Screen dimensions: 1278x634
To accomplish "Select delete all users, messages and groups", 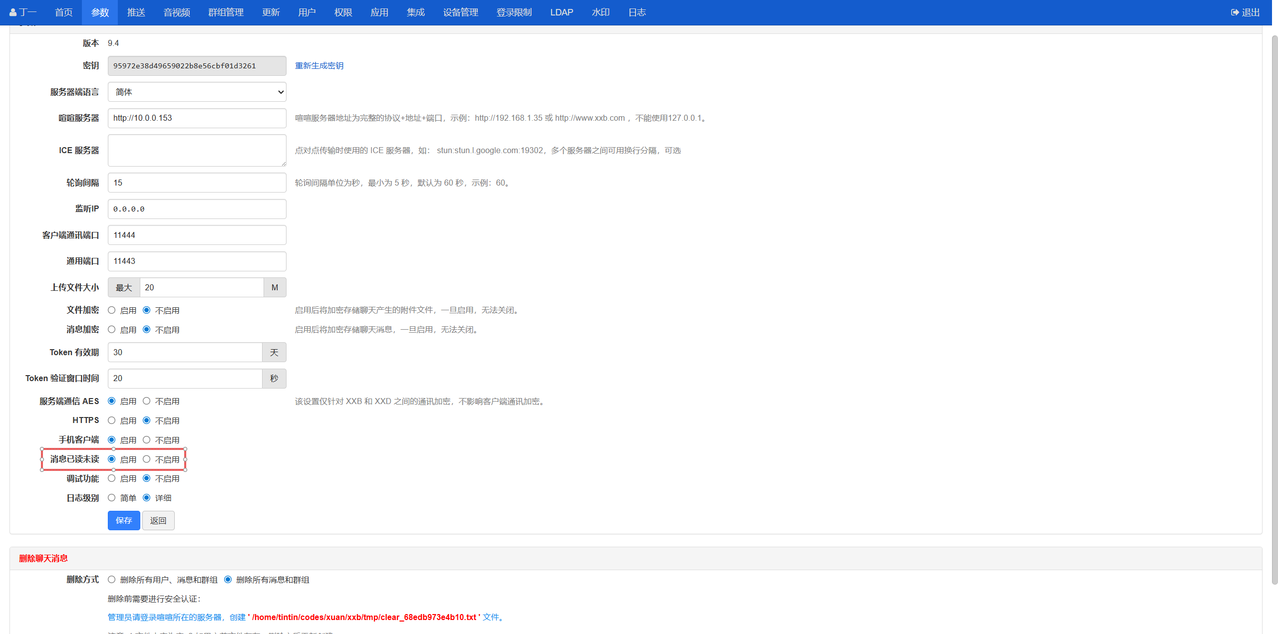I will (112, 580).
